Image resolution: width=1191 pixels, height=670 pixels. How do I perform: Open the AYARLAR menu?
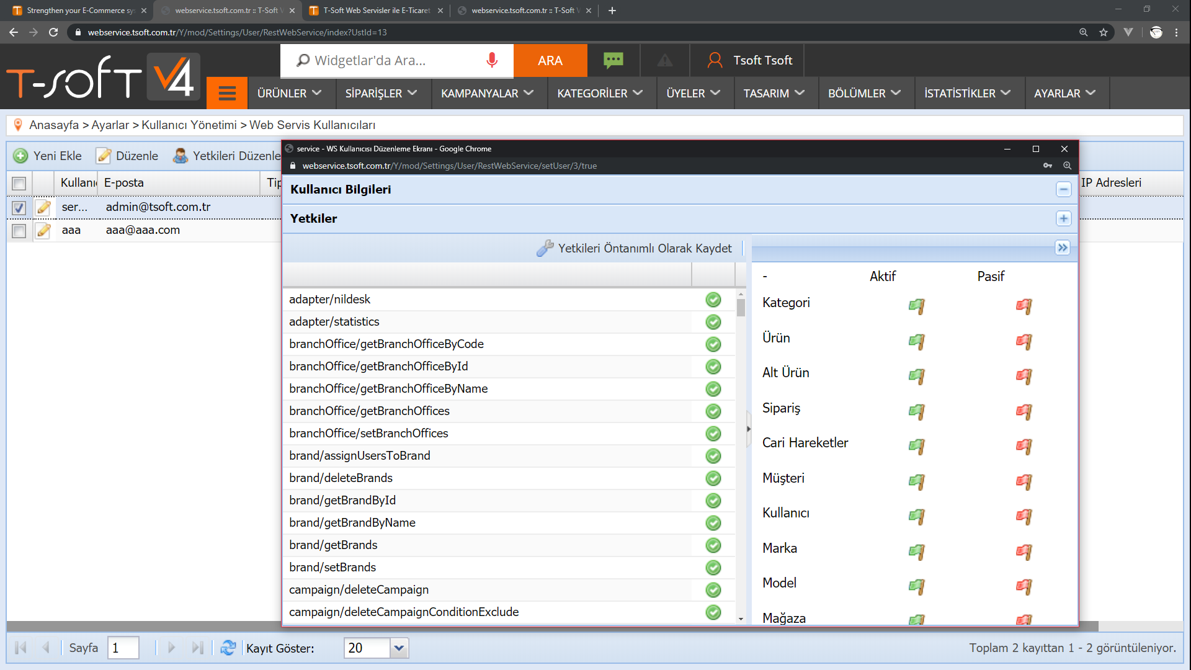(1064, 93)
